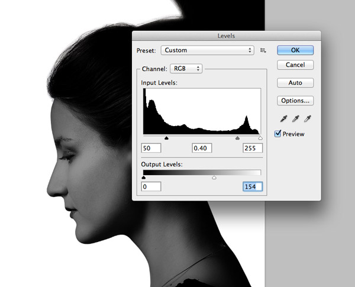
Task: Click the input highlights white slider handle
Action: [260, 138]
